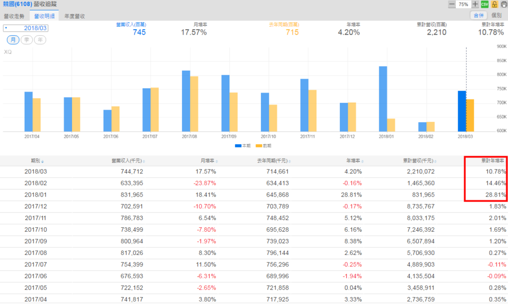Sort by the 累計年增率 column header
508x304 pixels.
click(x=493, y=161)
